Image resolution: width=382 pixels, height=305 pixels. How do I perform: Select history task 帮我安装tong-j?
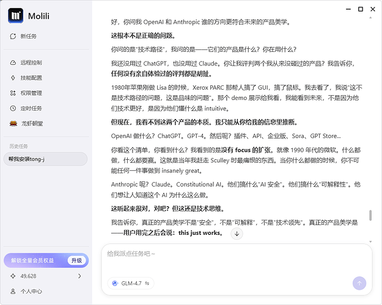click(x=46, y=159)
